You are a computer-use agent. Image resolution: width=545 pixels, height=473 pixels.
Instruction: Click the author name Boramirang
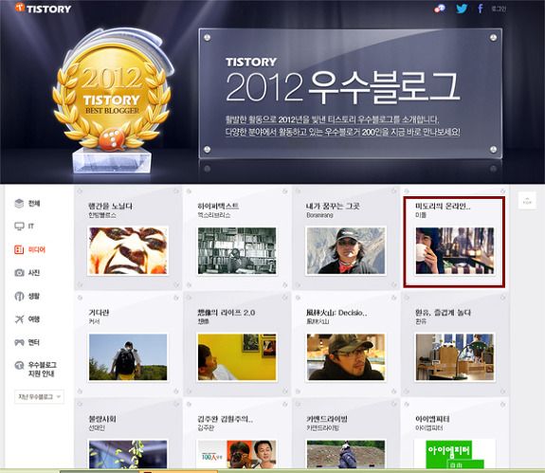(x=319, y=215)
